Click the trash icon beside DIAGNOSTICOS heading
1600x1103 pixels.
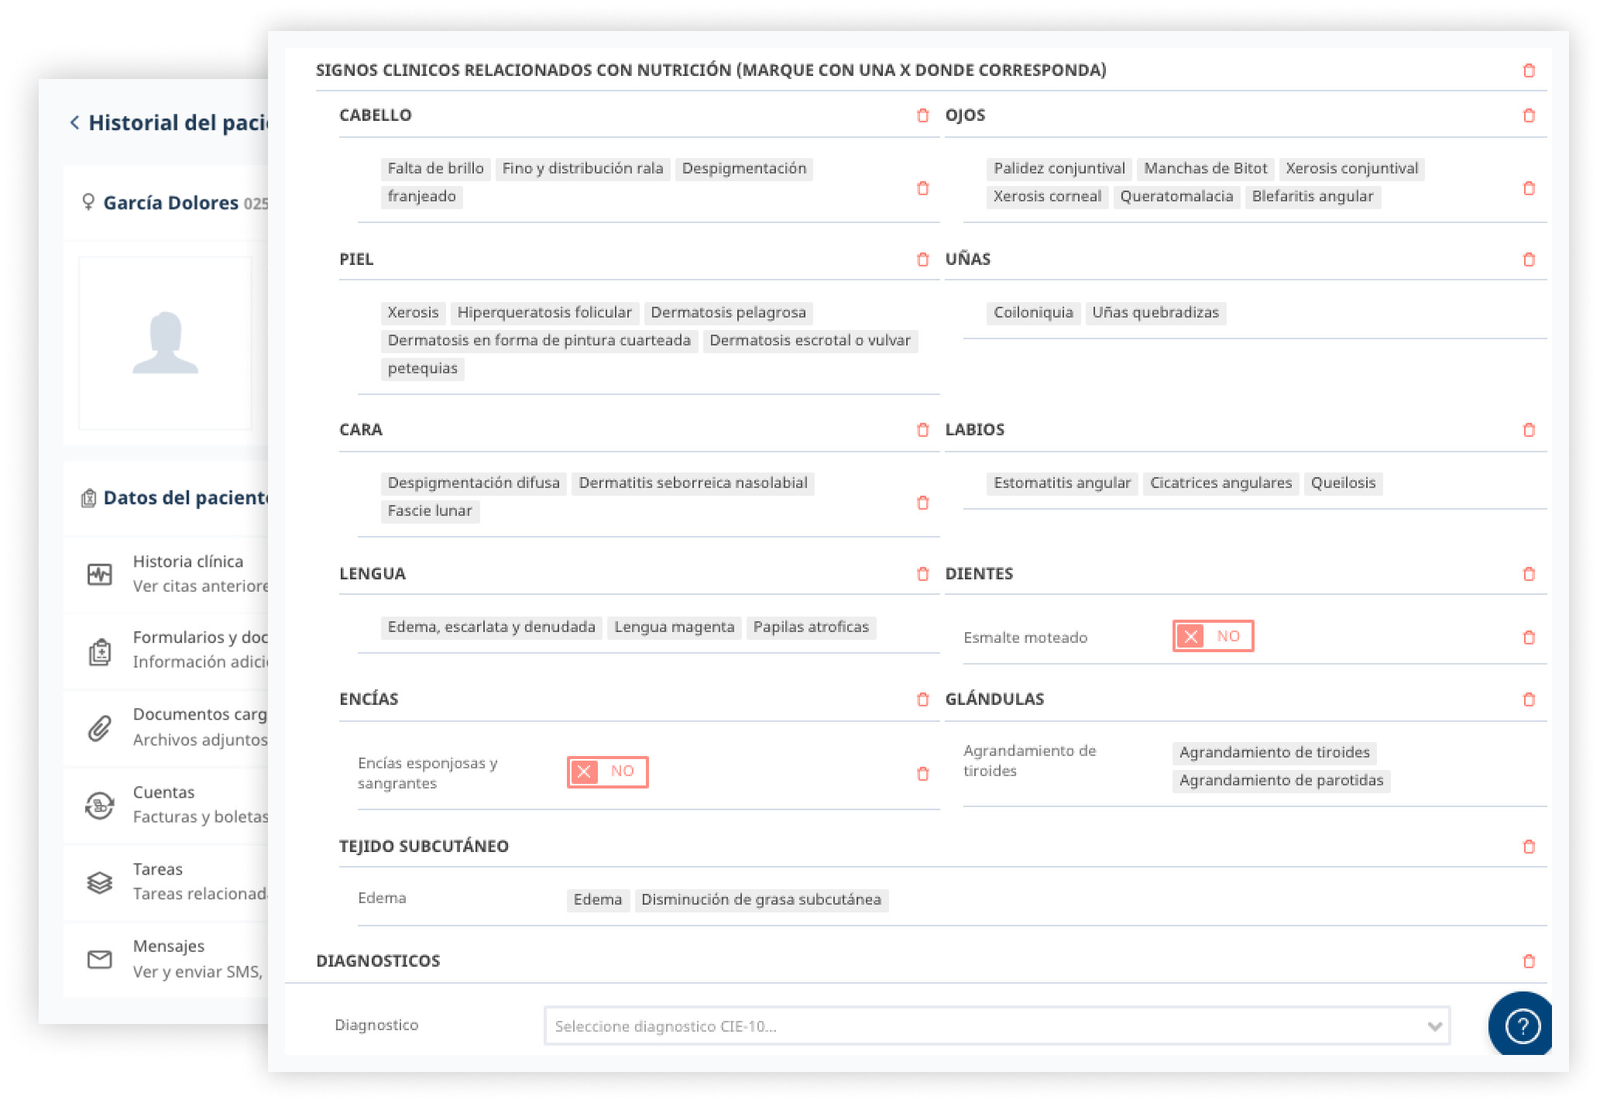coord(1529,961)
